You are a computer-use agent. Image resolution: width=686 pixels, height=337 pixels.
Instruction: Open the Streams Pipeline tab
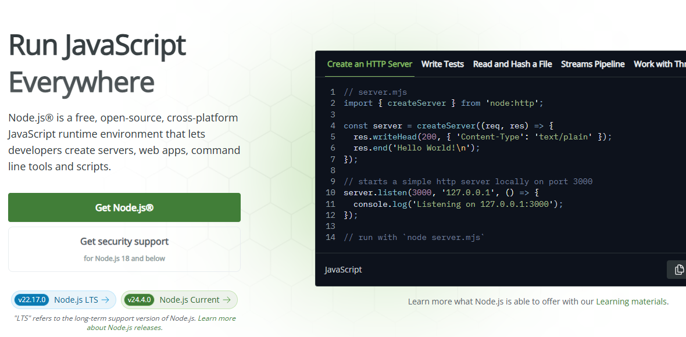[592, 64]
